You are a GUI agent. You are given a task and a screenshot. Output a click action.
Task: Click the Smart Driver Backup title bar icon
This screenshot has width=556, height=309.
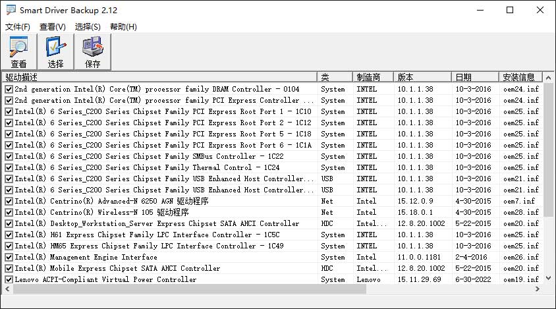click(x=11, y=10)
